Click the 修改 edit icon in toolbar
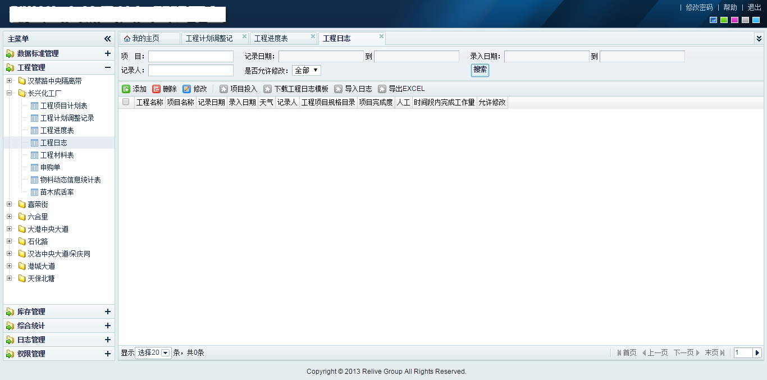 click(x=187, y=89)
